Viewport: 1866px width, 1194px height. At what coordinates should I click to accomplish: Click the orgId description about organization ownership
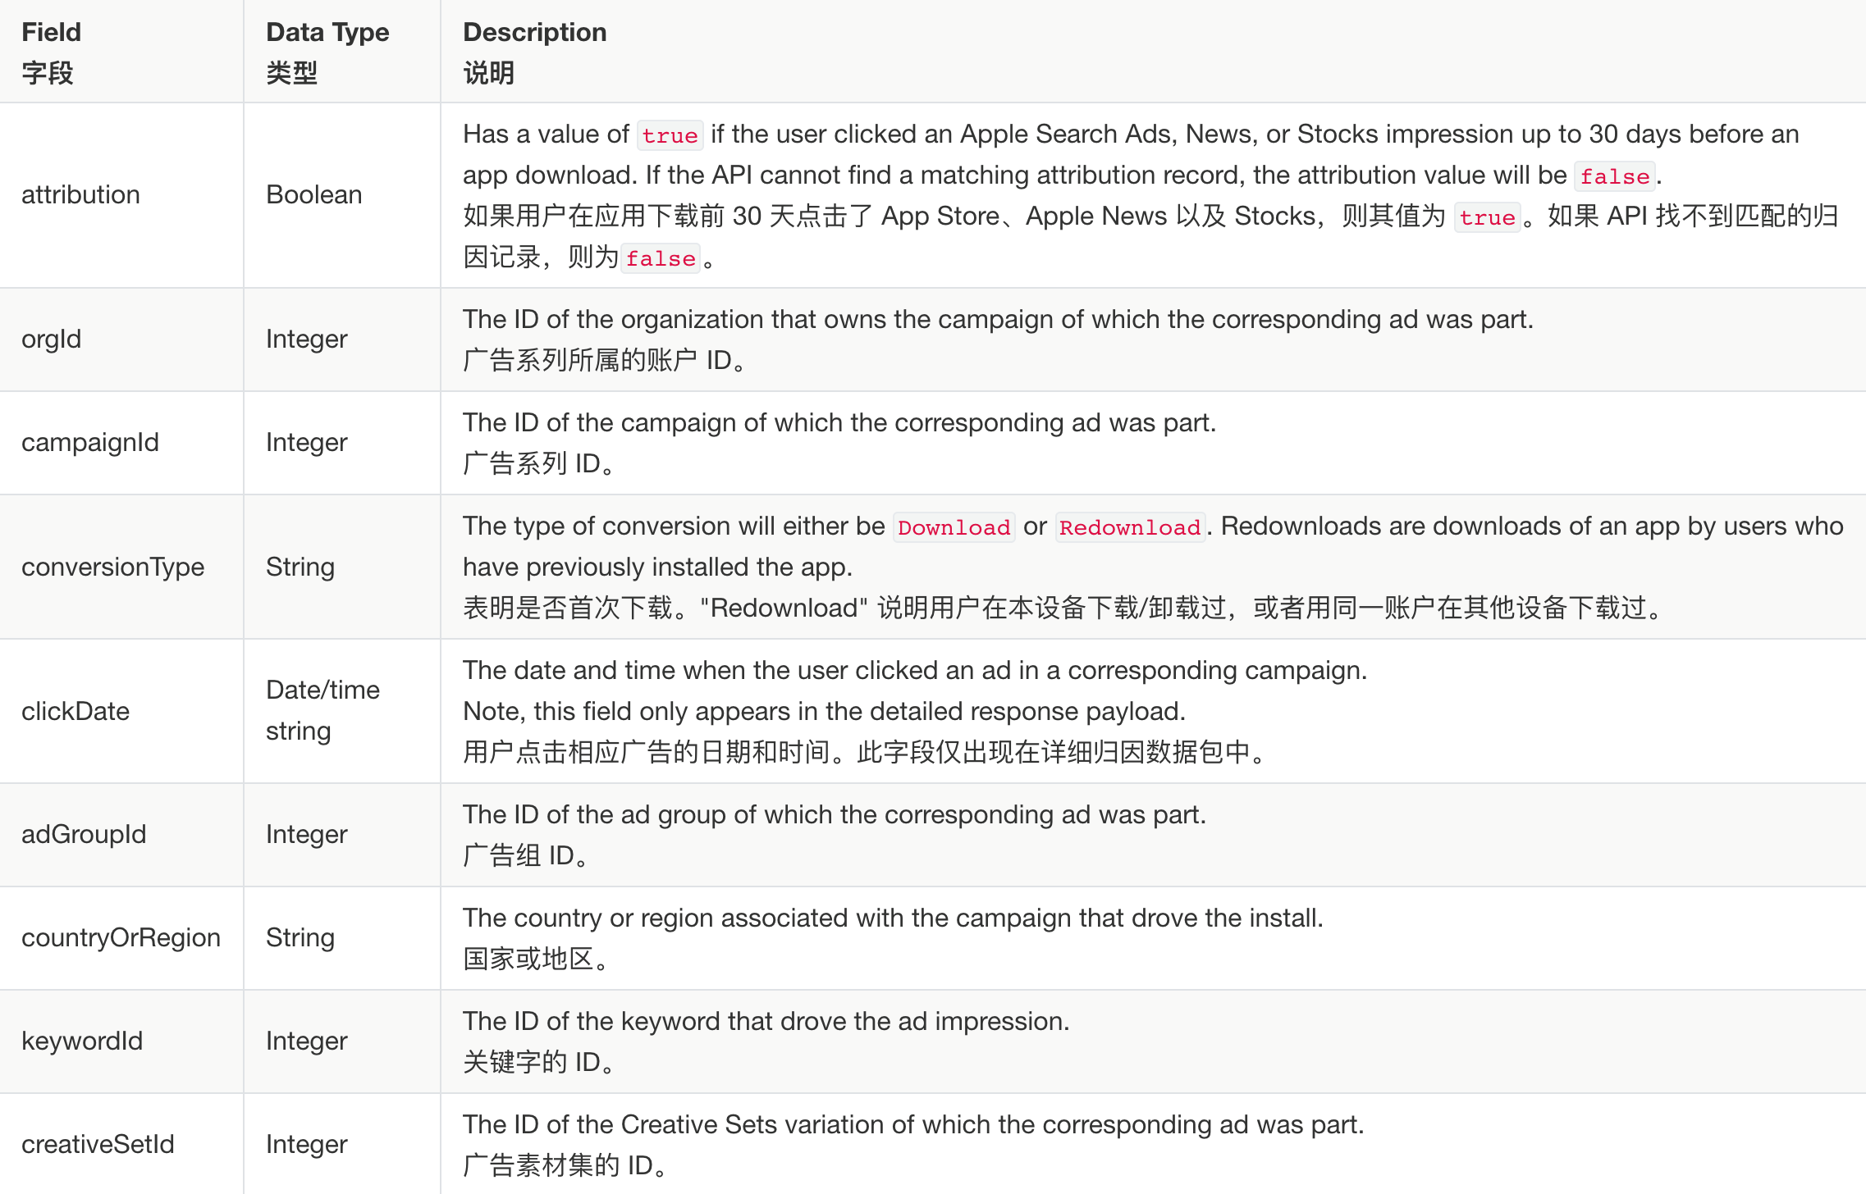click(998, 320)
